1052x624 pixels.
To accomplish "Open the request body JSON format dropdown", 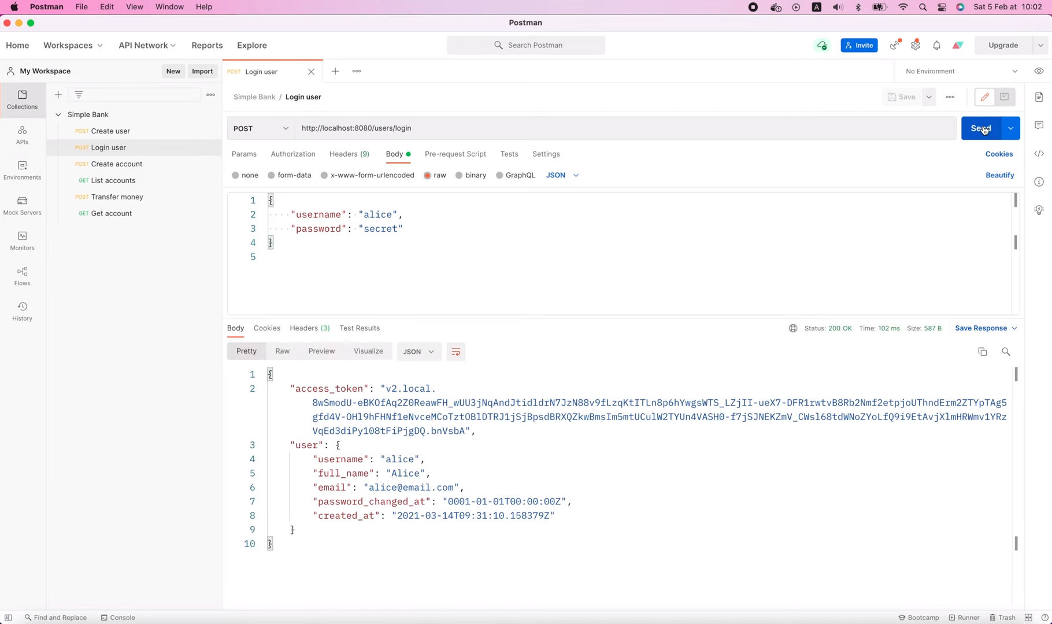I will [562, 175].
